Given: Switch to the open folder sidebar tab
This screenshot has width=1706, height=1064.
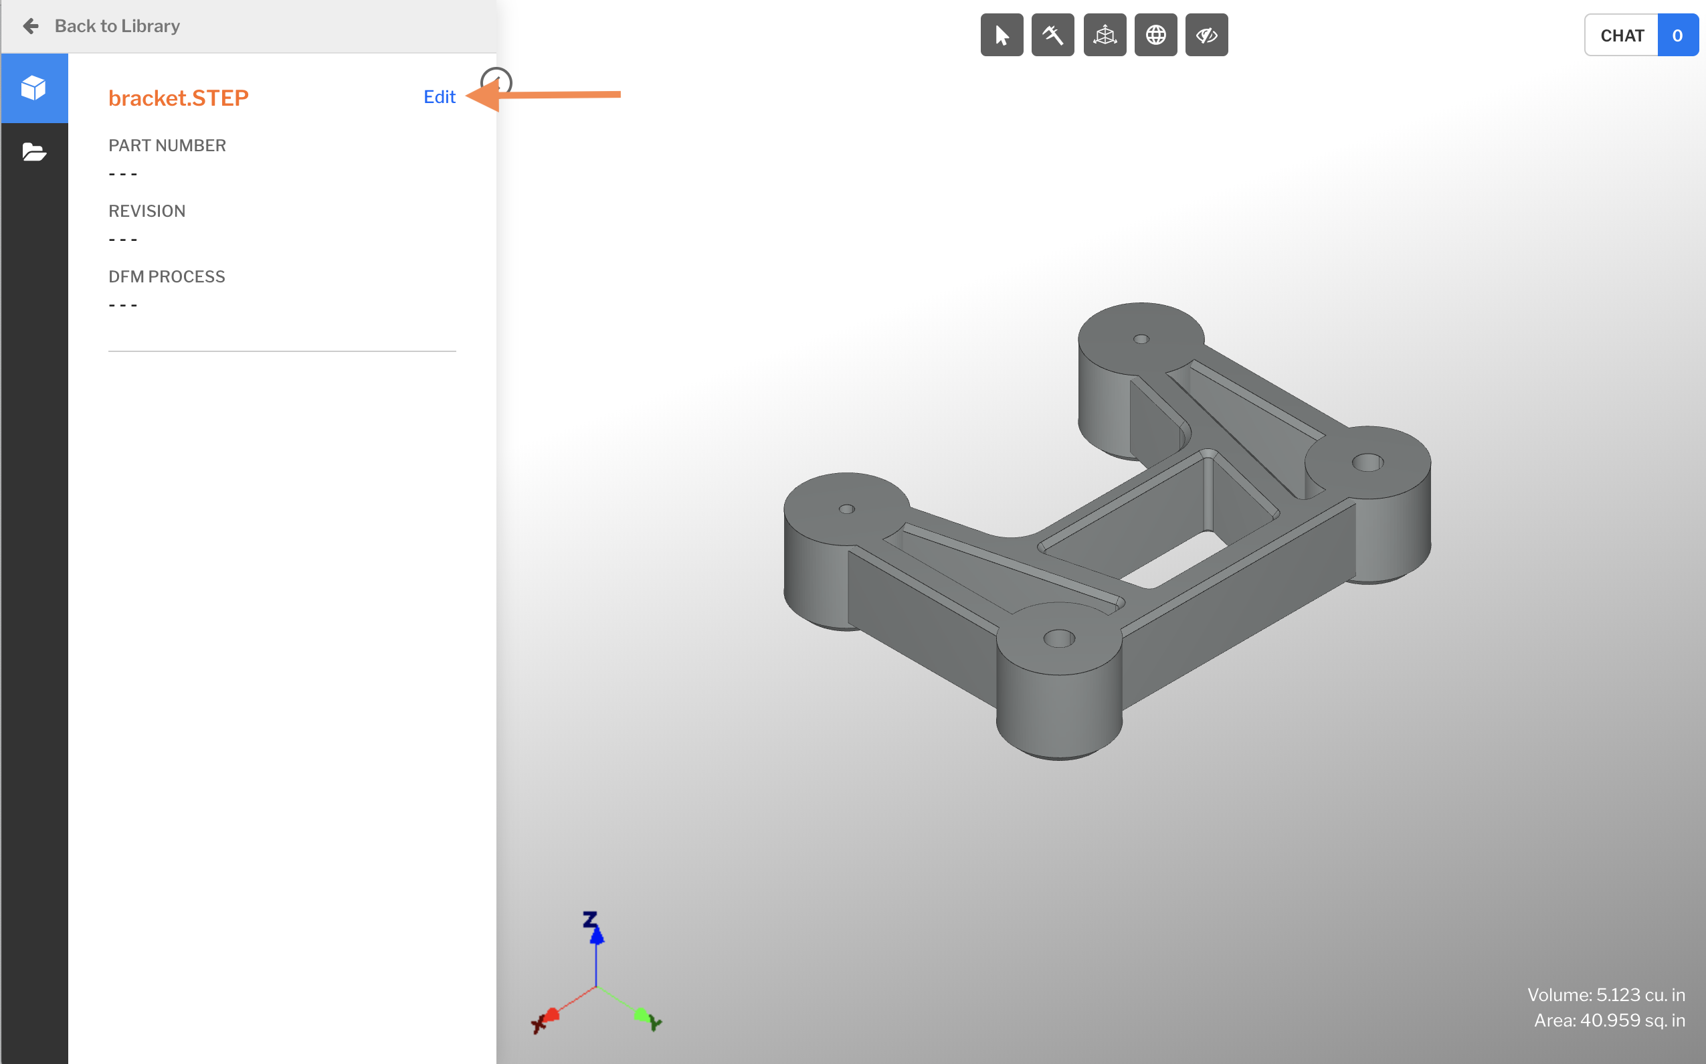Looking at the screenshot, I should [33, 152].
